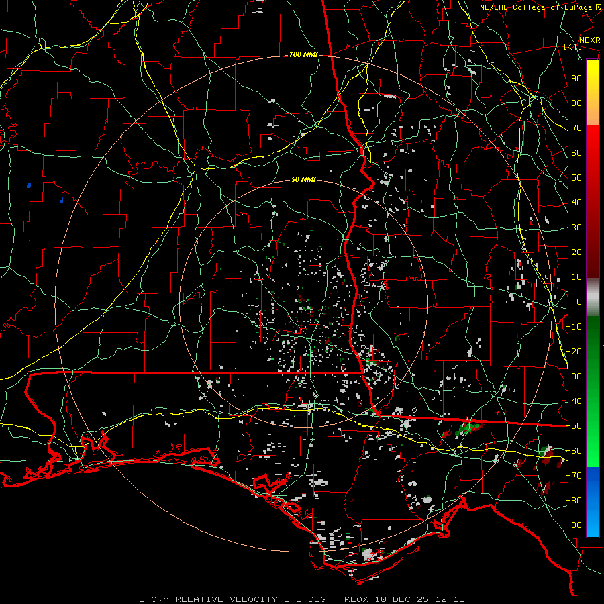Viewport: 604px width, 604px height.
Task: Click the KEOX station identifier in caption
Action: click(356, 599)
